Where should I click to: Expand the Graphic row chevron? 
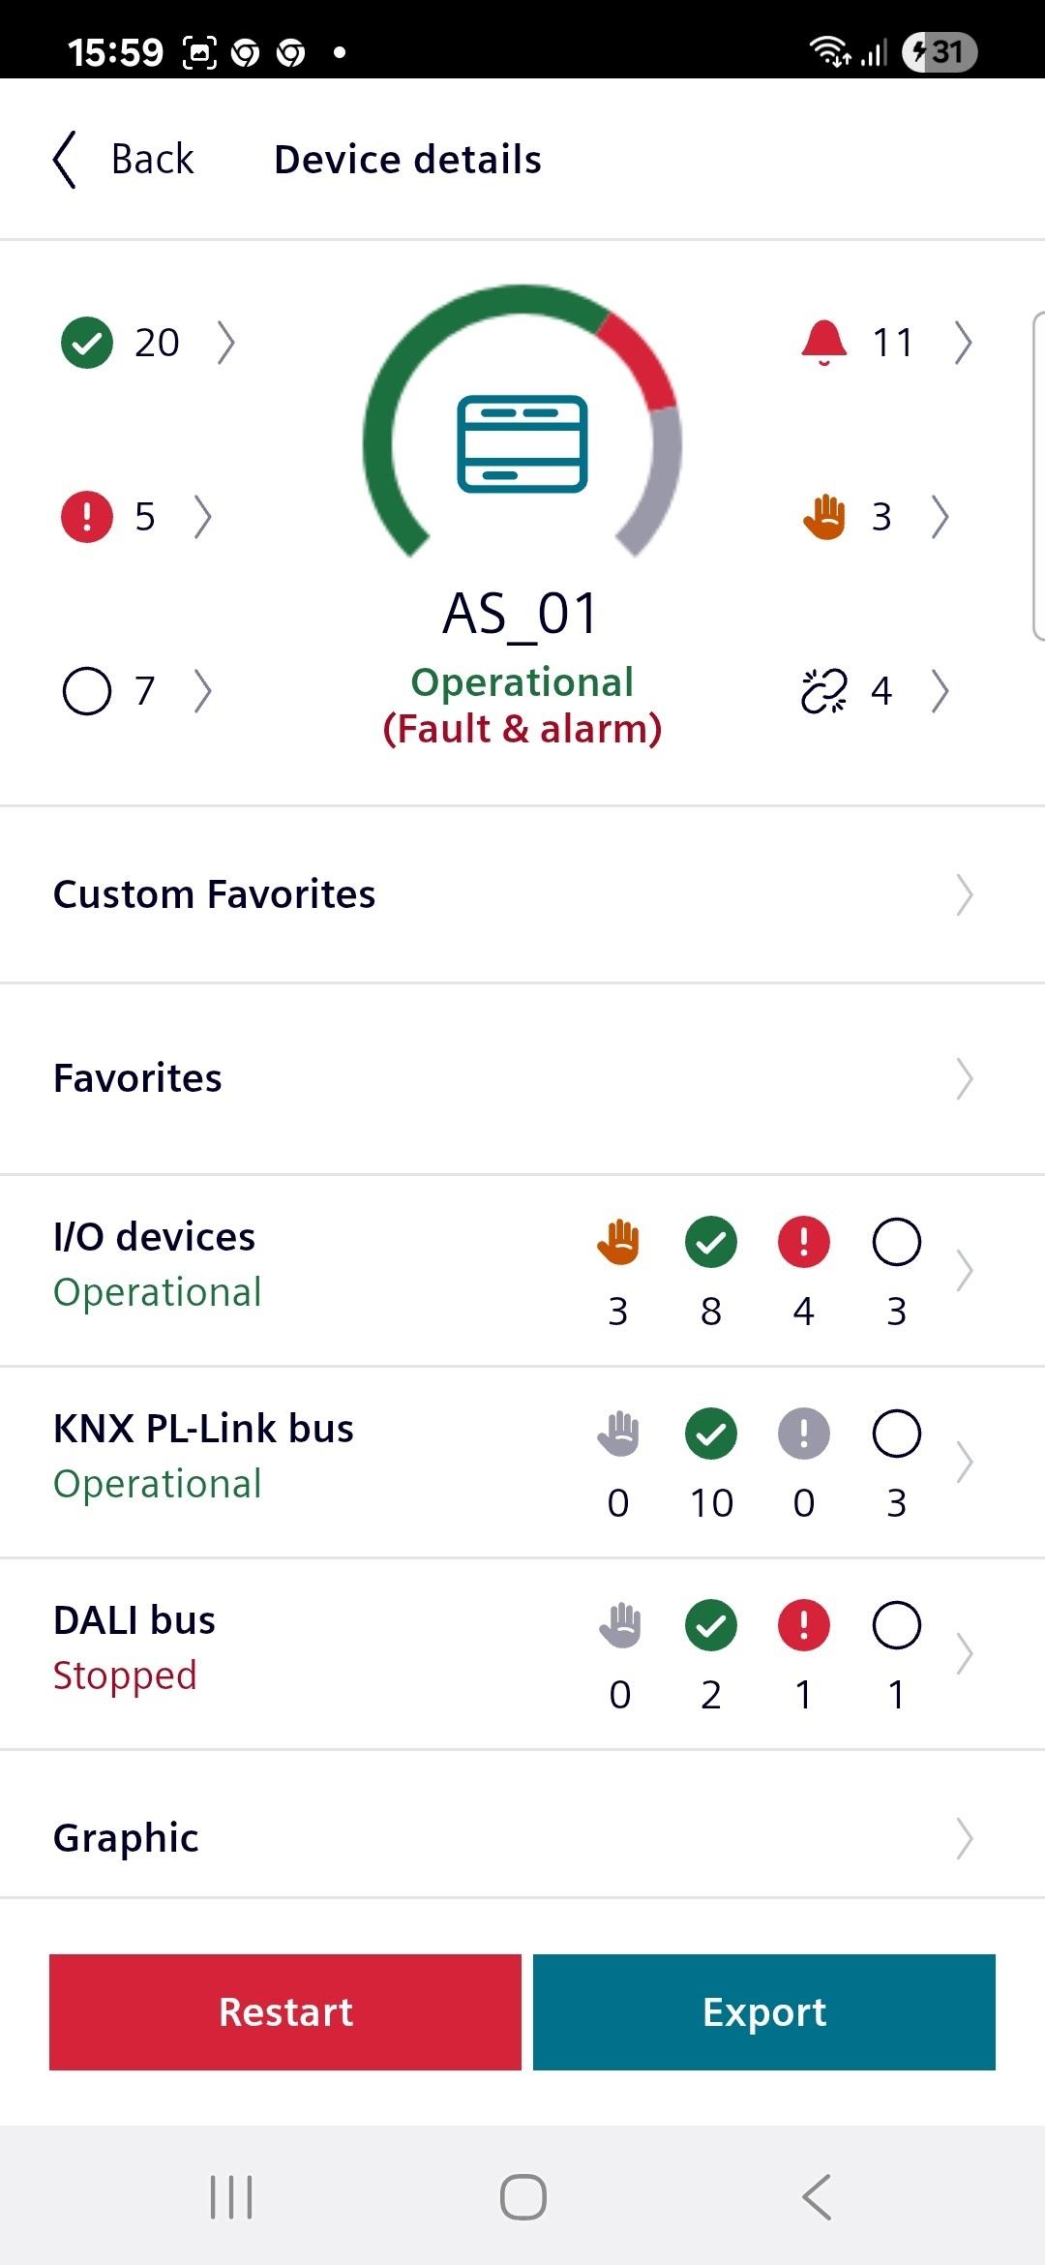tap(964, 1838)
